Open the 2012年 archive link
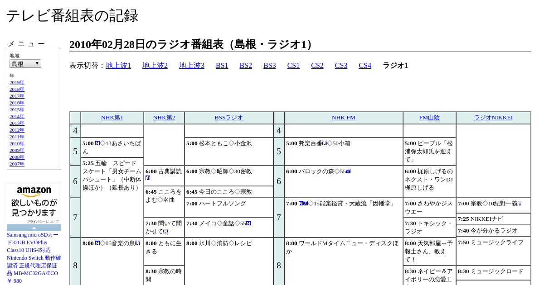This screenshot has height=285, width=544. tap(17, 130)
